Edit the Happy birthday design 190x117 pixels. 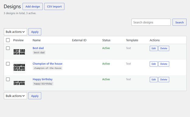[154, 79]
